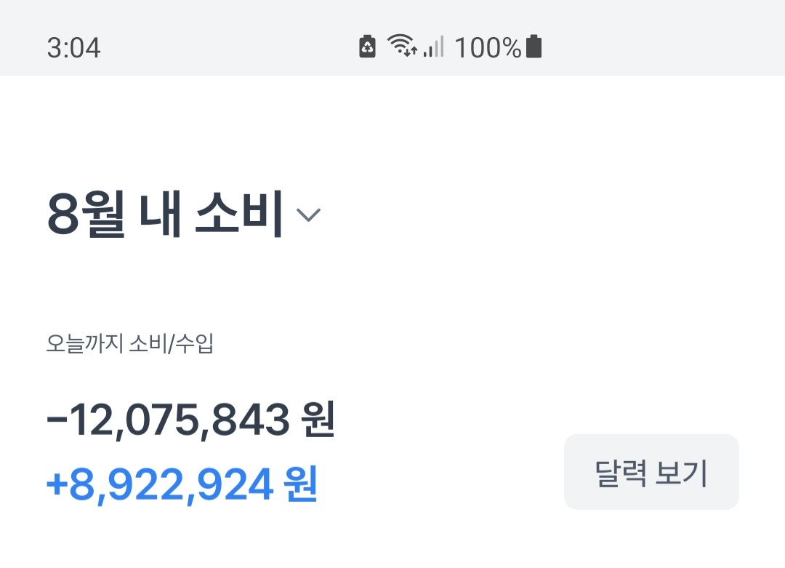This screenshot has height=568, width=785.
Task: Tap the 100% battery percentage text
Action: point(488,48)
